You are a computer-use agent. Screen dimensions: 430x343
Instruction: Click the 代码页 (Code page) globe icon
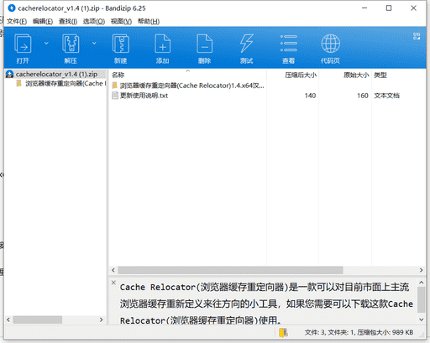(x=331, y=44)
